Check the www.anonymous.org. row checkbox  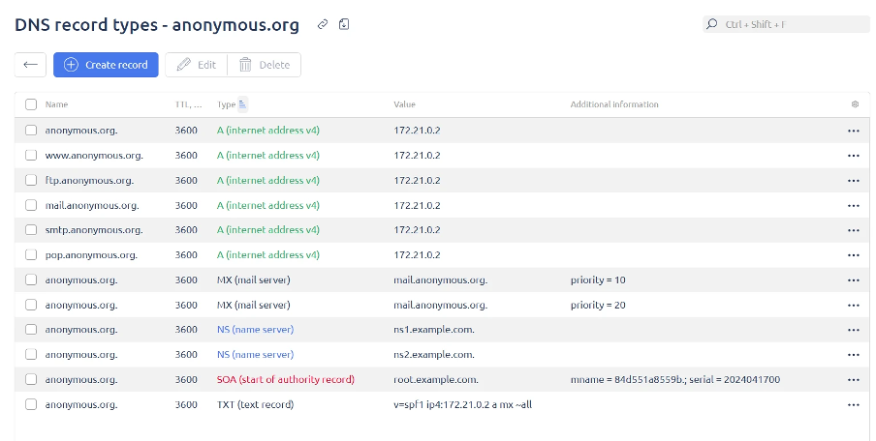coord(31,155)
